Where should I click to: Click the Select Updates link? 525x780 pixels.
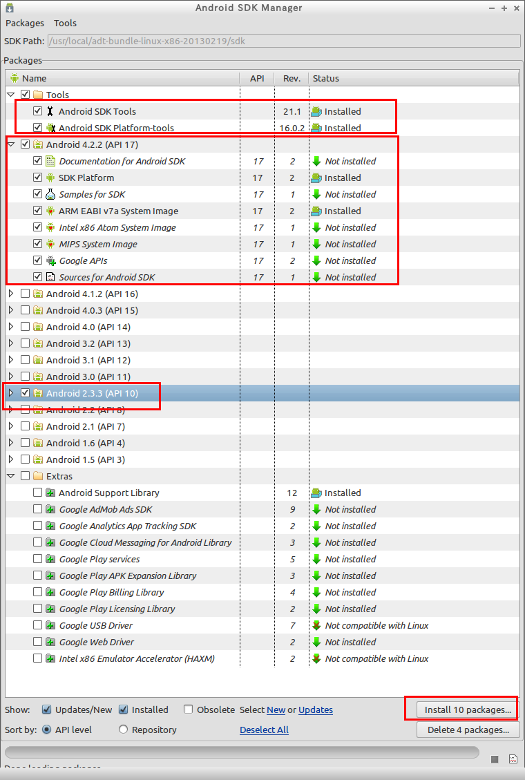pos(316,710)
